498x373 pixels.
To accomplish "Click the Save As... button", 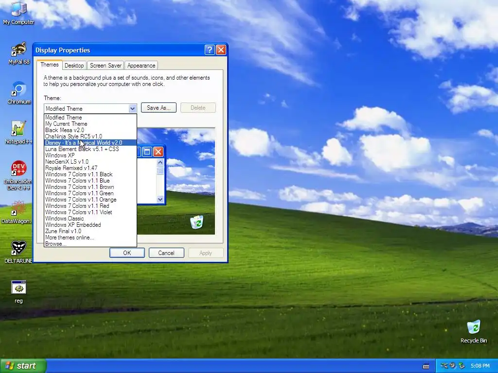I will click(x=159, y=108).
